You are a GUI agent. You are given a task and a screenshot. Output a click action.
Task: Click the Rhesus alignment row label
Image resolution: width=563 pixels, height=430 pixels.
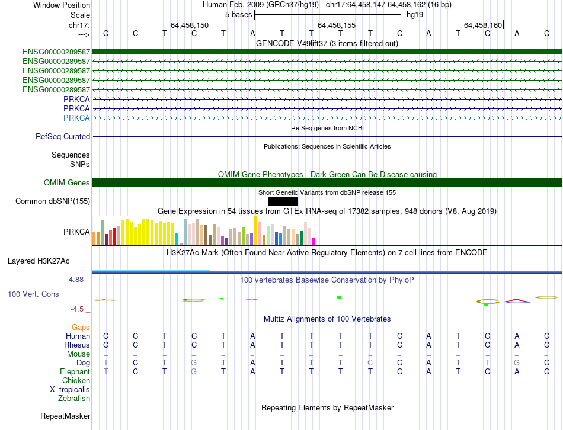point(77,345)
